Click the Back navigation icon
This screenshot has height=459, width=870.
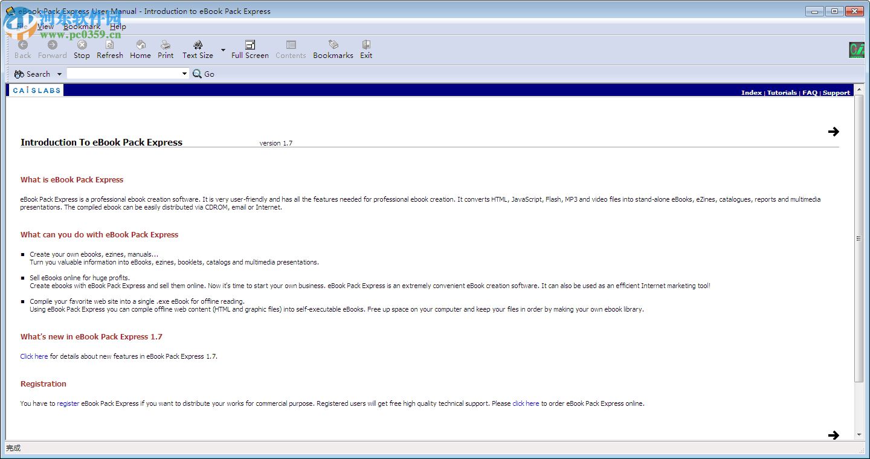coord(23,45)
